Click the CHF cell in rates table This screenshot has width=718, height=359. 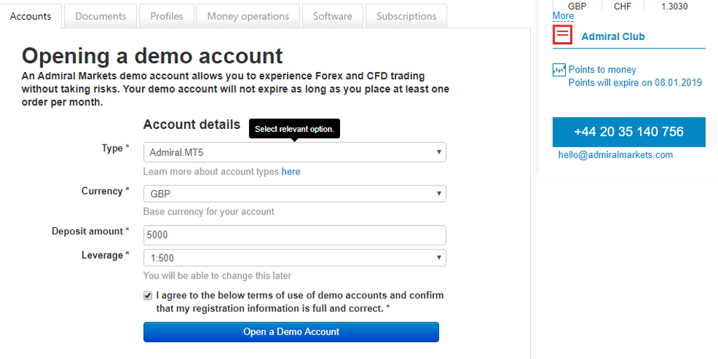click(x=623, y=6)
